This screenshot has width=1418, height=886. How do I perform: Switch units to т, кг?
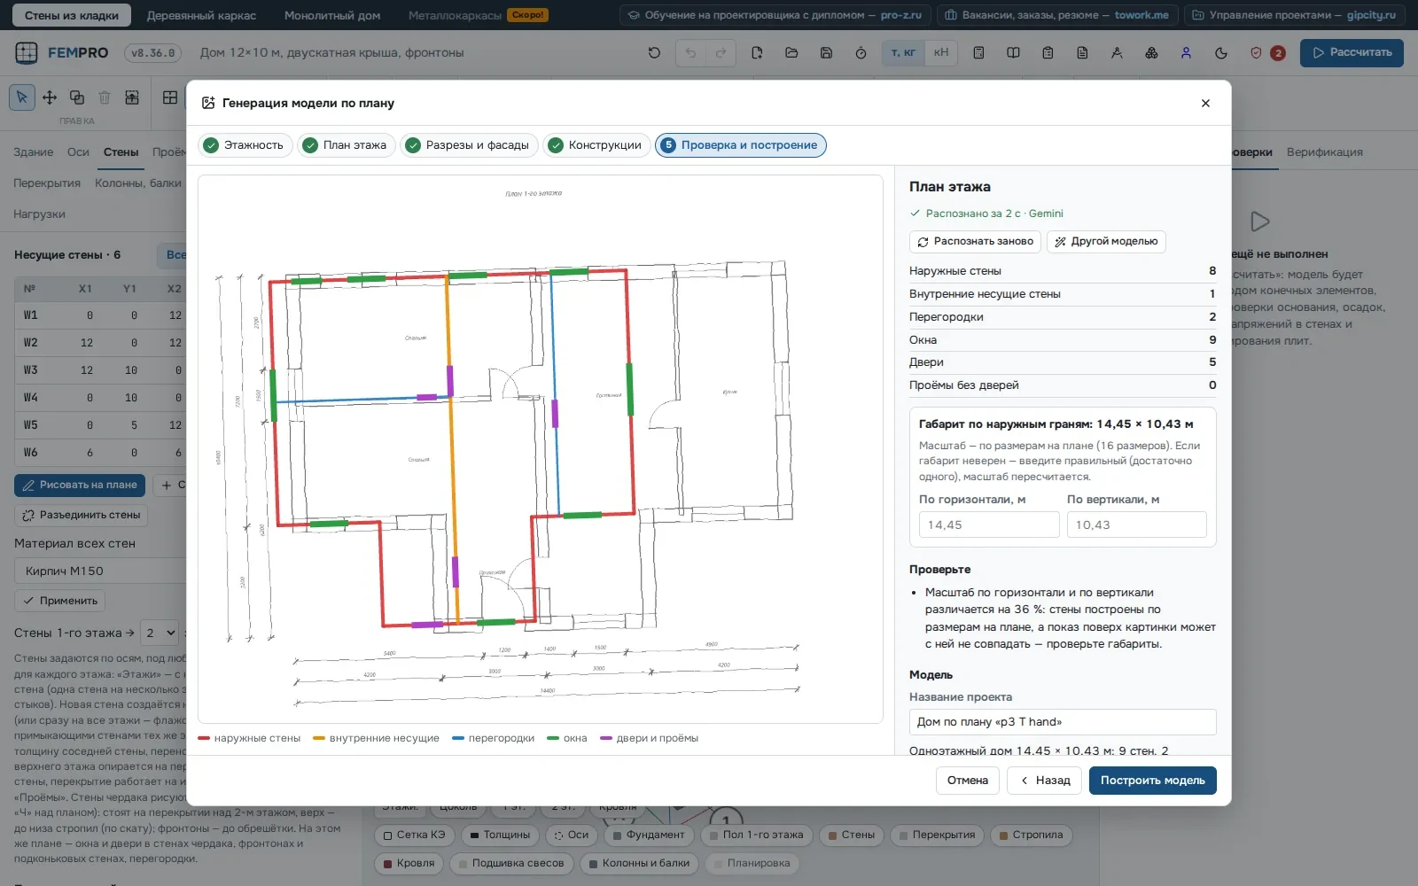tap(903, 53)
